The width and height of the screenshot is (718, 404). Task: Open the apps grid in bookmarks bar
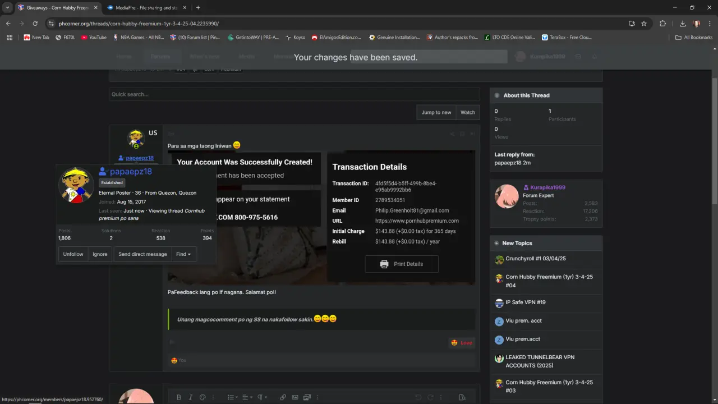click(9, 38)
